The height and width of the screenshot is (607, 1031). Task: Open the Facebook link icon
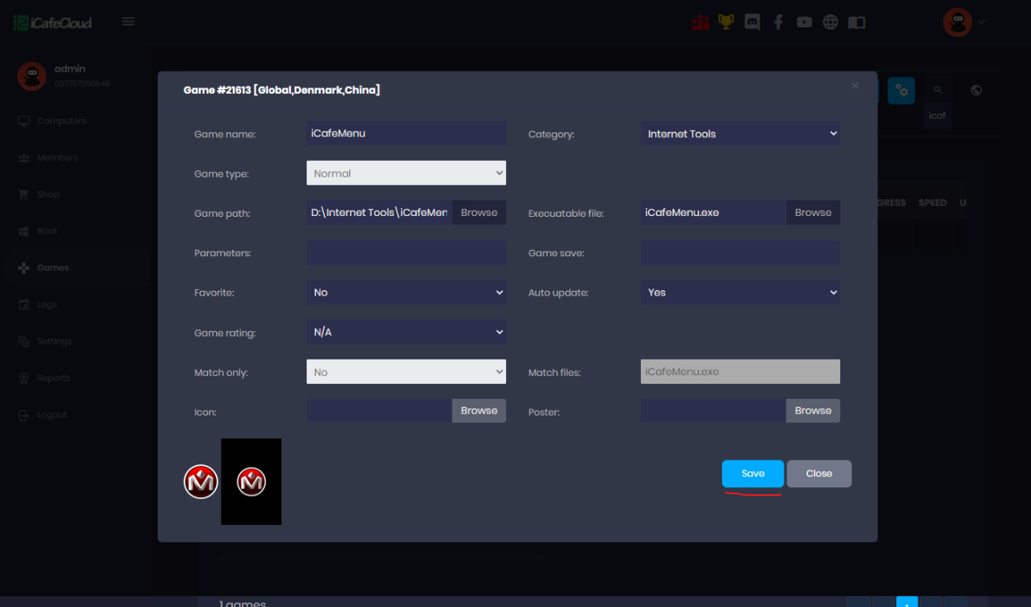click(x=778, y=22)
